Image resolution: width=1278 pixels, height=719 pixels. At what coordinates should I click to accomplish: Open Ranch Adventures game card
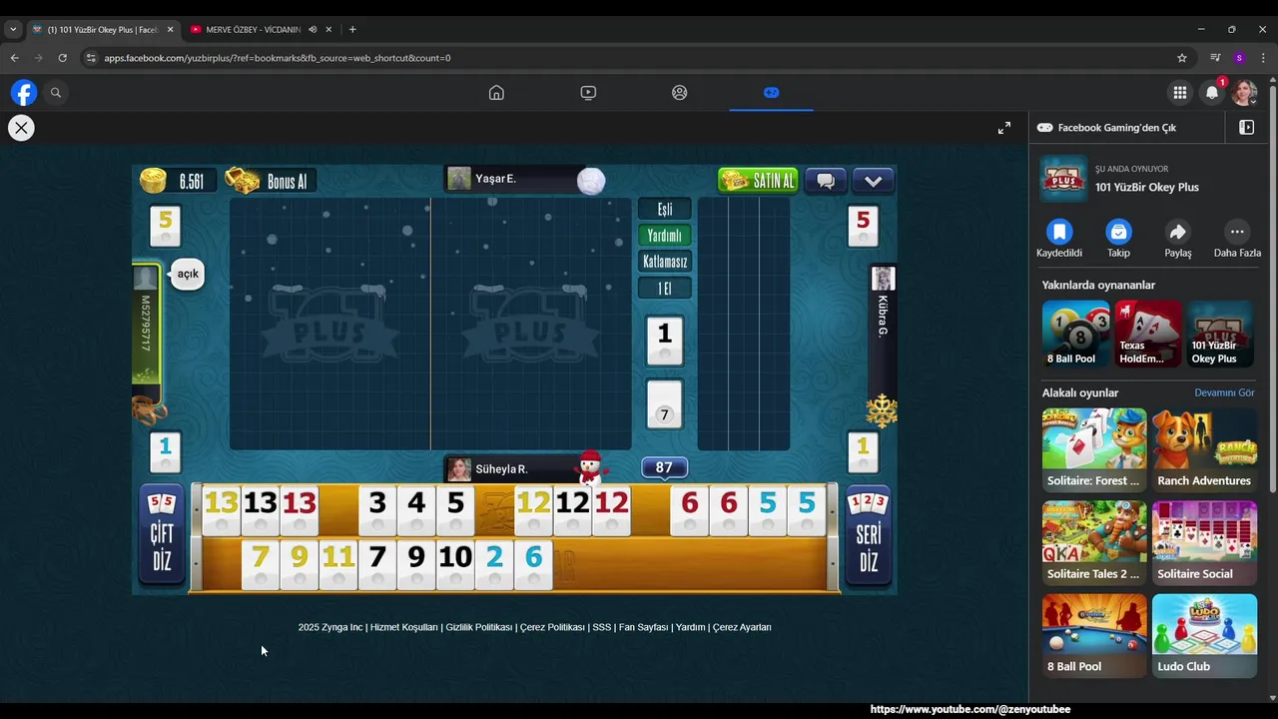coord(1204,449)
